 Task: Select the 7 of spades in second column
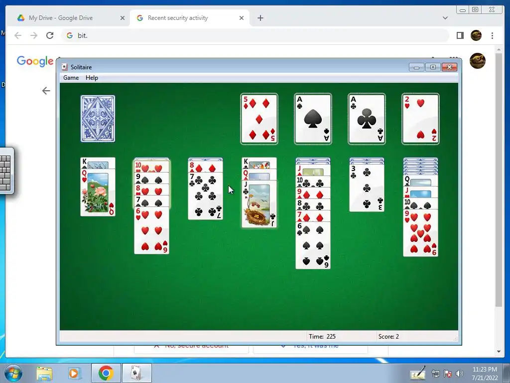point(151,201)
